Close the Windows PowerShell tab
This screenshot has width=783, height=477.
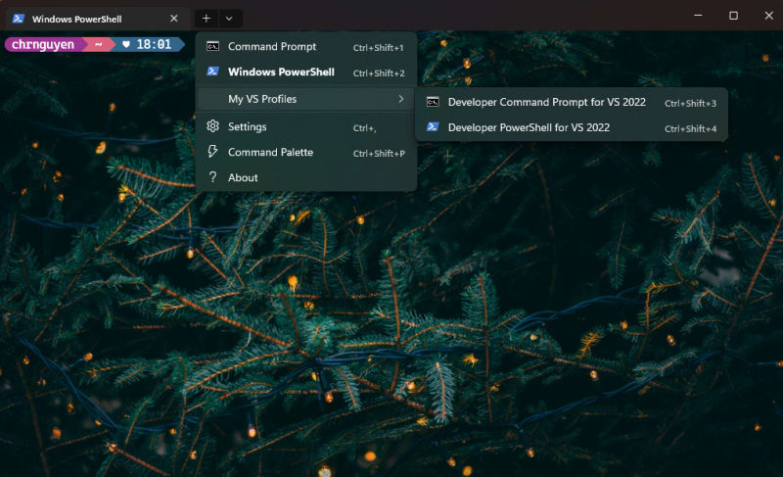pos(173,19)
